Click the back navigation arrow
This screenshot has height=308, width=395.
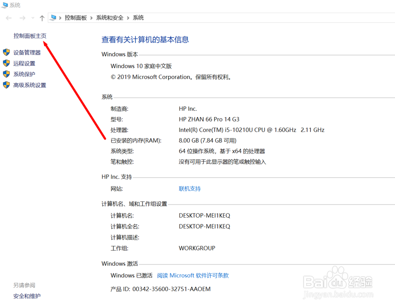tap(8, 18)
